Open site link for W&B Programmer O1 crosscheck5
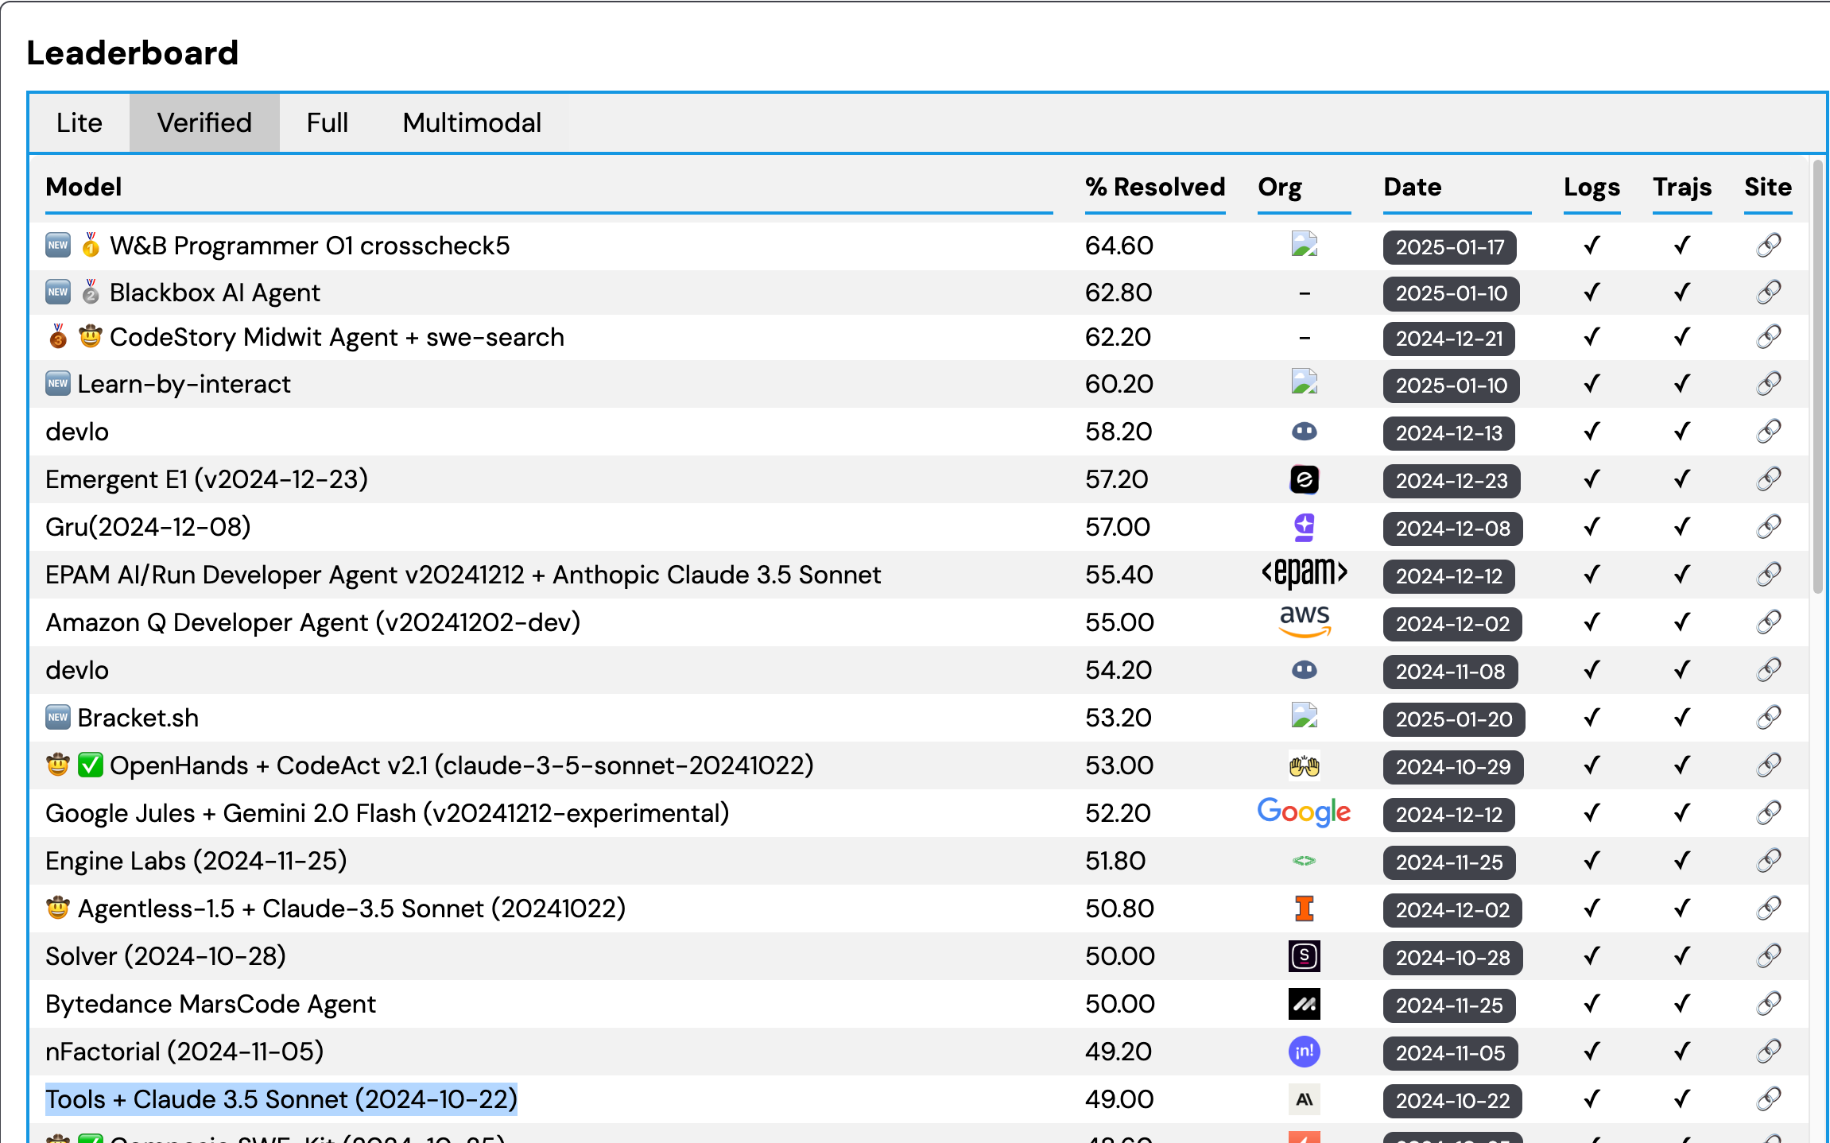 point(1768,246)
